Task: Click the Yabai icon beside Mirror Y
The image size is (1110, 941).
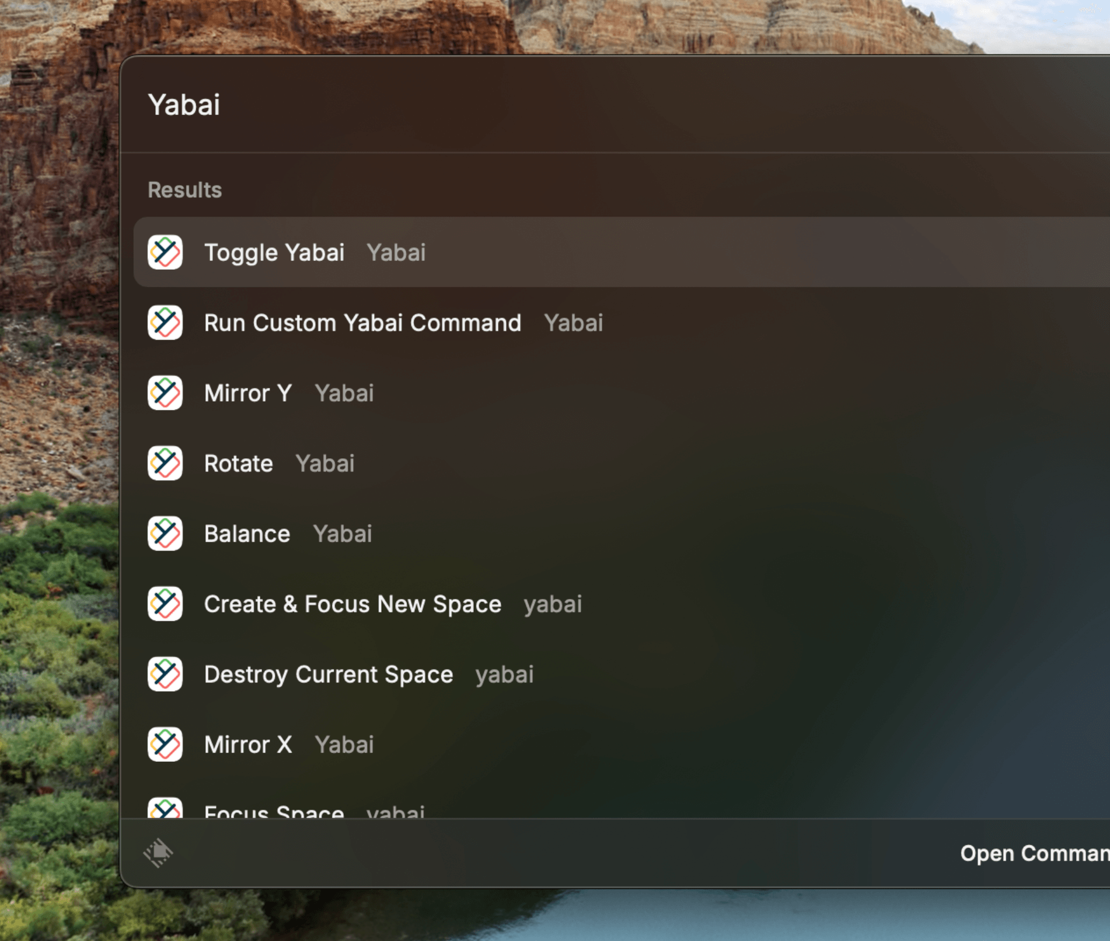Action: click(x=165, y=393)
